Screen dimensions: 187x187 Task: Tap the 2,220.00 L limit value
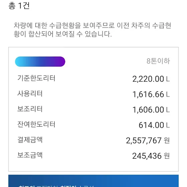(x=151, y=79)
